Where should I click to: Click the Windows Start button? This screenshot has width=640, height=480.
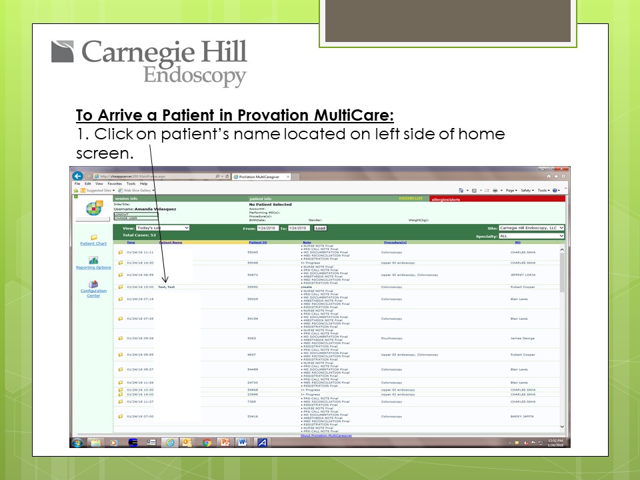77,443
